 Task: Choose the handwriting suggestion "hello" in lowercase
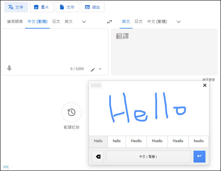[117, 141]
